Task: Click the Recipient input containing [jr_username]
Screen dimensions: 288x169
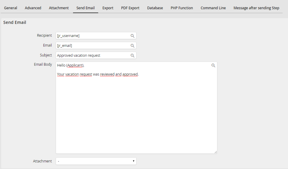Action: [96, 36]
